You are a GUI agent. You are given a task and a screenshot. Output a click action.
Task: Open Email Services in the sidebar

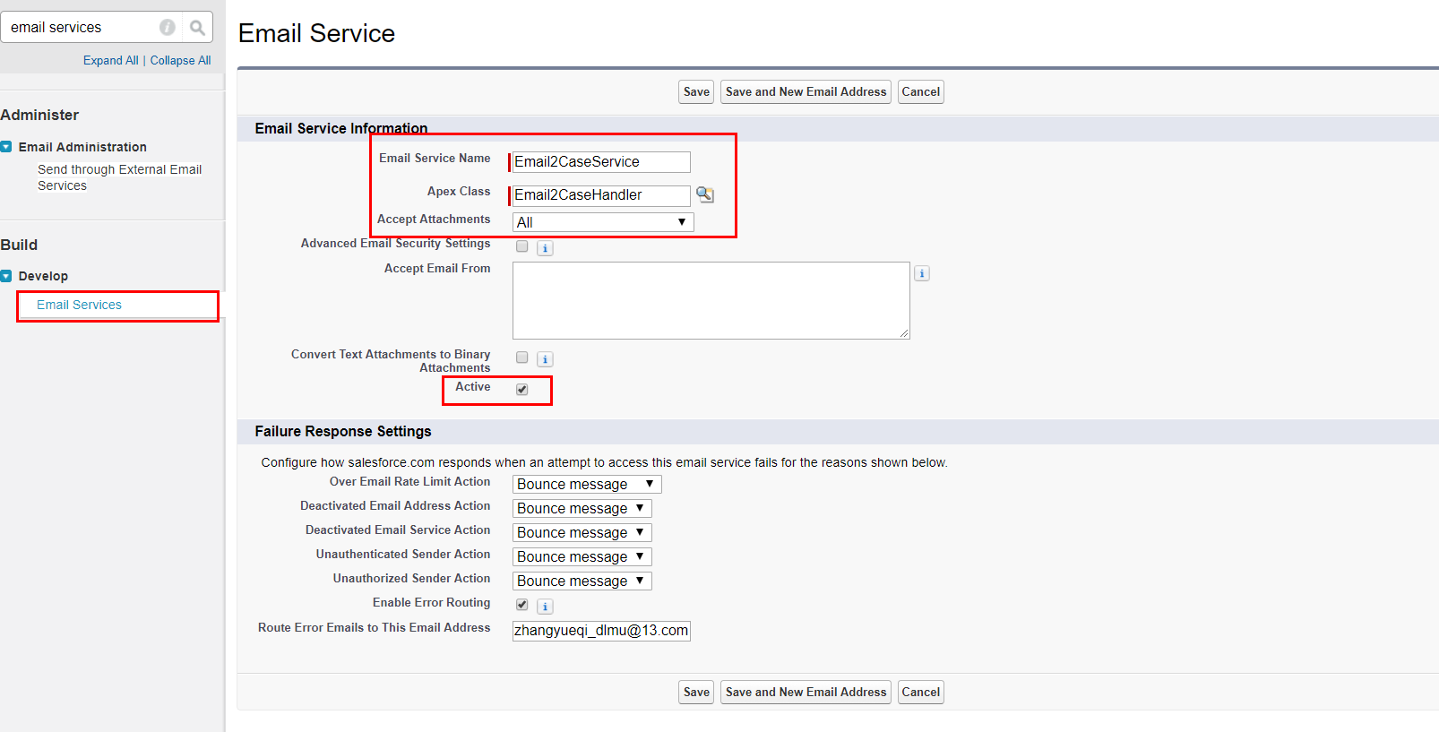(79, 305)
